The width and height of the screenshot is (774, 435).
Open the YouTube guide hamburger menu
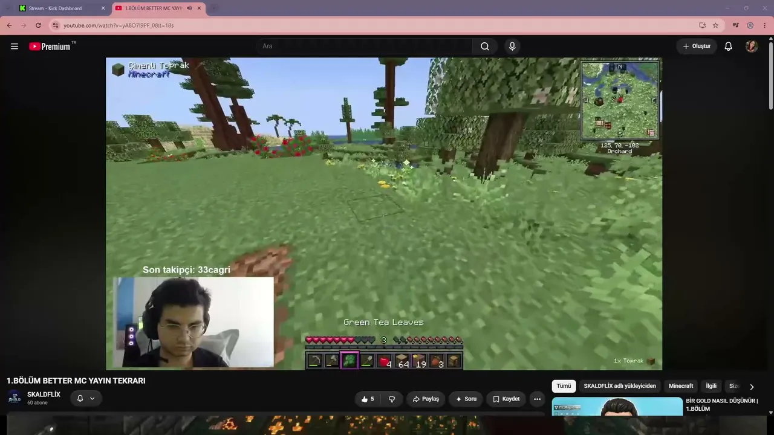coord(15,47)
